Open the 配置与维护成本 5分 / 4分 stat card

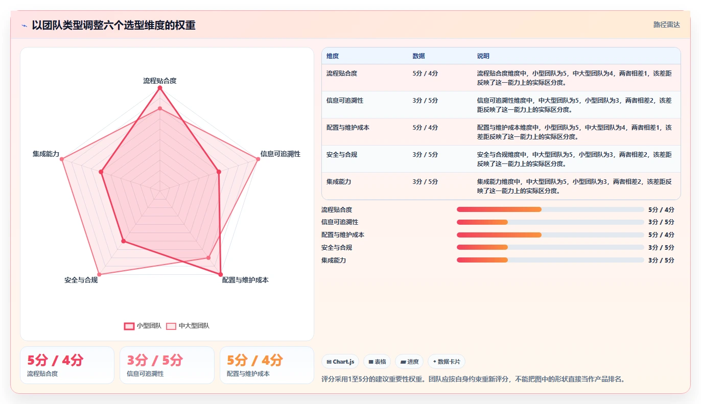(x=267, y=365)
